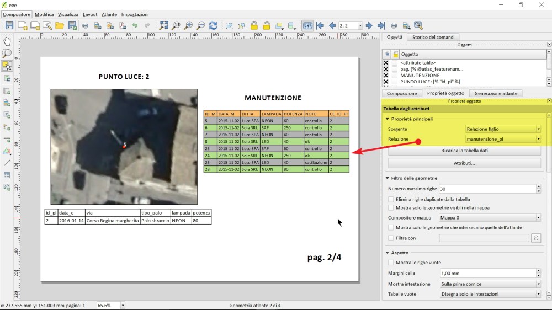Select the Add arrow tool in left toolbar
The height and width of the screenshot is (310, 552).
[7, 163]
